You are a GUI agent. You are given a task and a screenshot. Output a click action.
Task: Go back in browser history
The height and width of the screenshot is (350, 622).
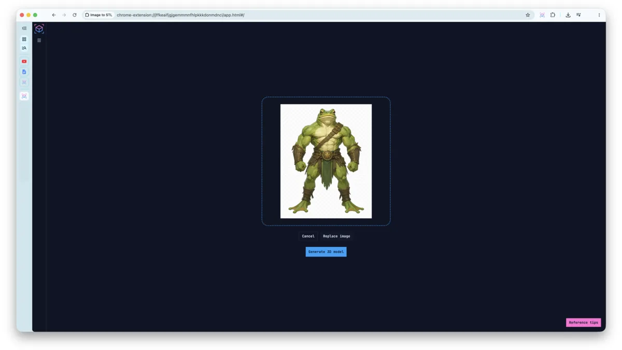click(x=54, y=15)
